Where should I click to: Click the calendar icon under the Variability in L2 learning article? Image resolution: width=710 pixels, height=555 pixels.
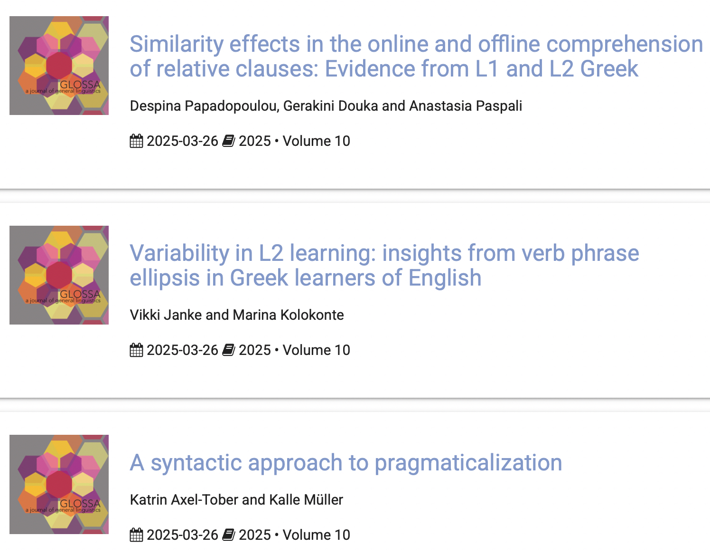coord(136,350)
